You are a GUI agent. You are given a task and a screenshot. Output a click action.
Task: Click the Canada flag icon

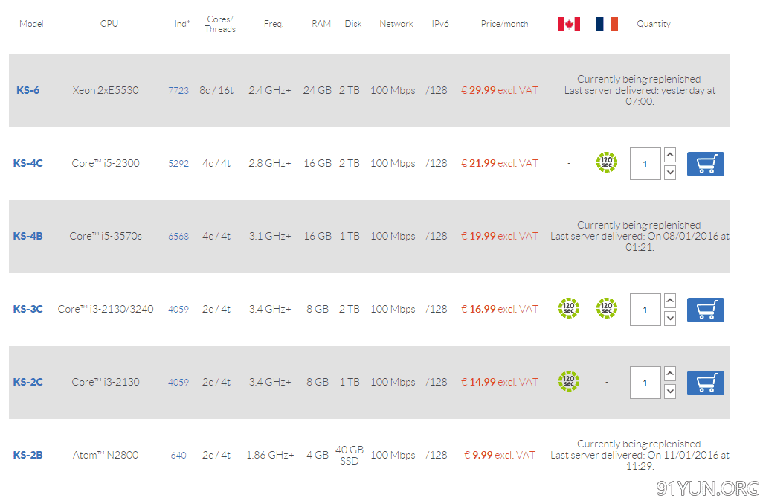(569, 24)
